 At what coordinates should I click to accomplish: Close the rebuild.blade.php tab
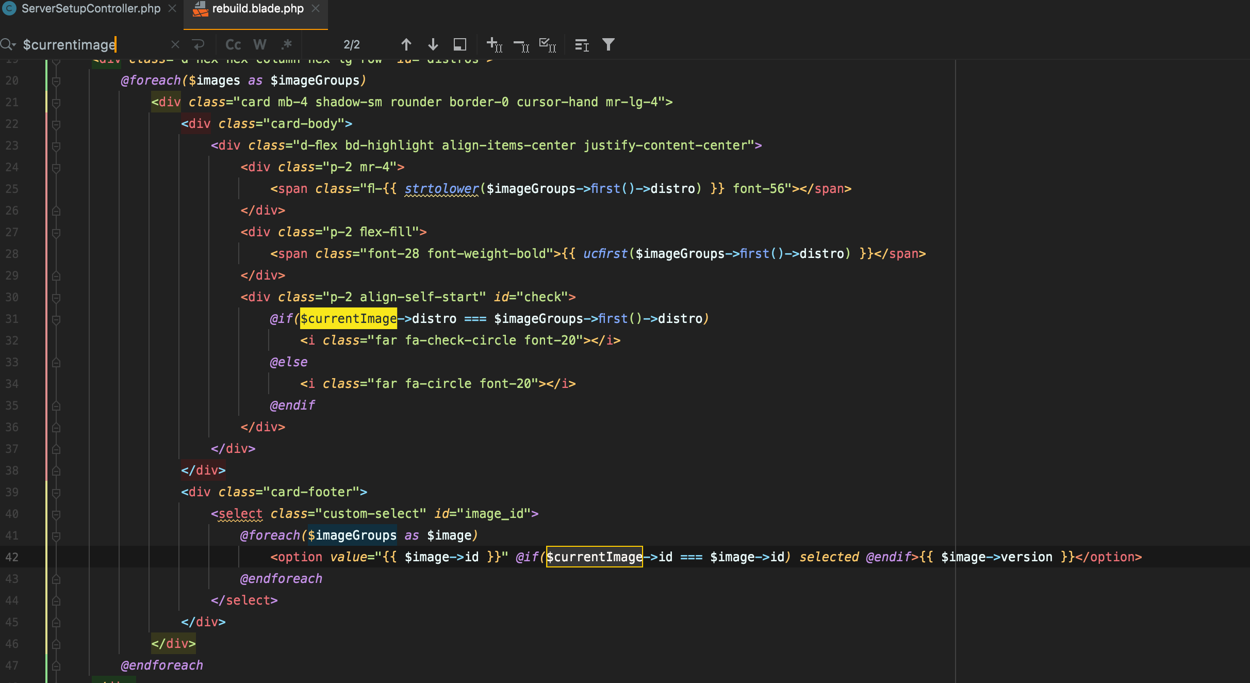pos(316,9)
